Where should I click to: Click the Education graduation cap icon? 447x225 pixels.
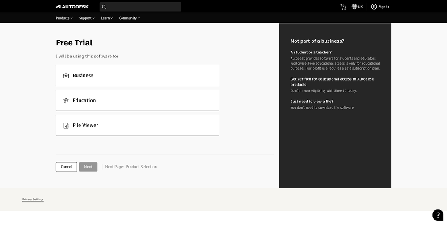pyautogui.click(x=66, y=101)
